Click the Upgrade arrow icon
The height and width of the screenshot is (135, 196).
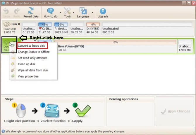tap(103, 11)
